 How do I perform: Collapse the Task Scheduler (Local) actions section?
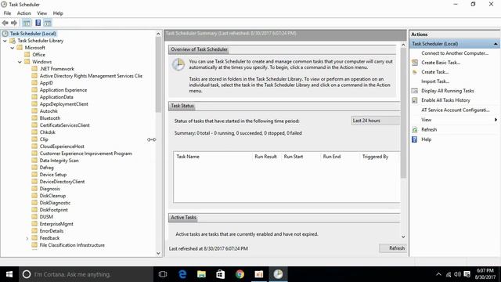point(496,44)
